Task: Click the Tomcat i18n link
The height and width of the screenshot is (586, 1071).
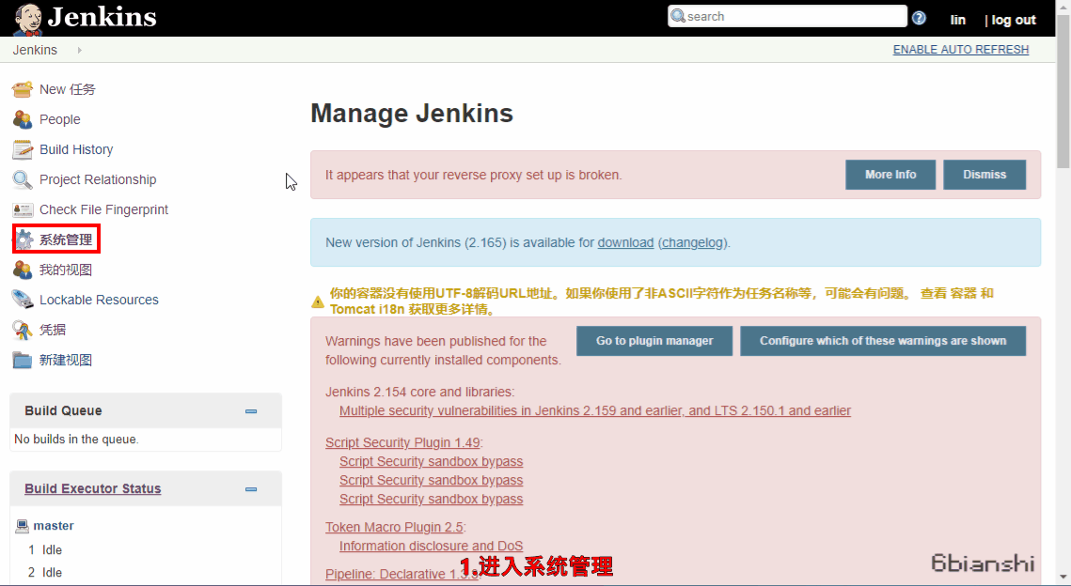Action: tap(366, 310)
